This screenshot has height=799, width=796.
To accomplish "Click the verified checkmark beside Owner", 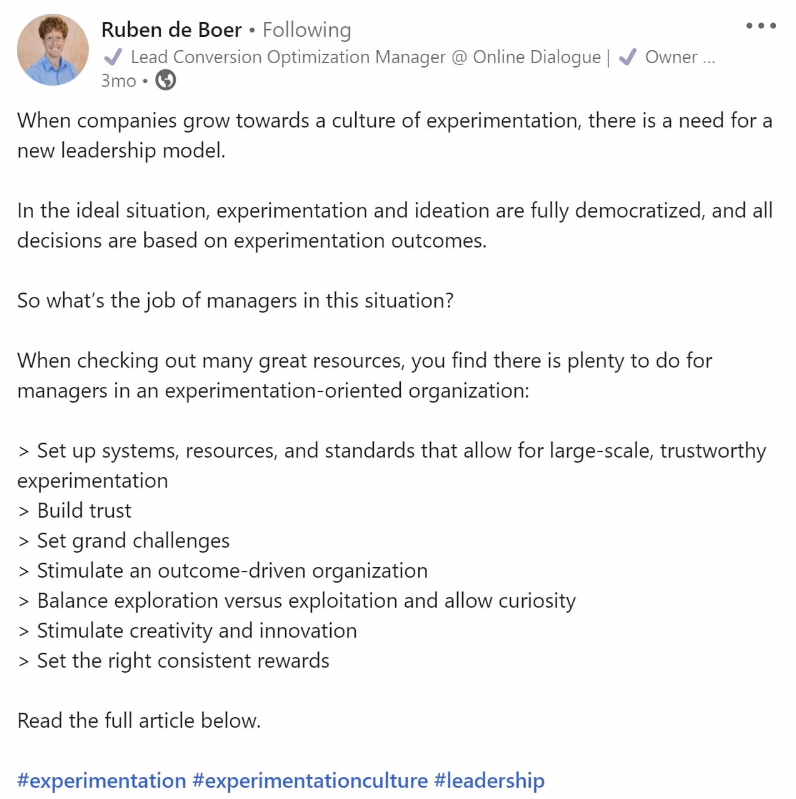I will click(x=627, y=57).
